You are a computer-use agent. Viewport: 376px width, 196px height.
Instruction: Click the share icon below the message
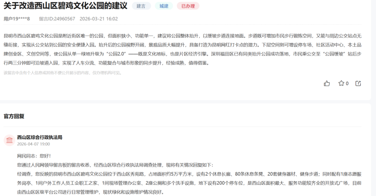(x=358, y=83)
